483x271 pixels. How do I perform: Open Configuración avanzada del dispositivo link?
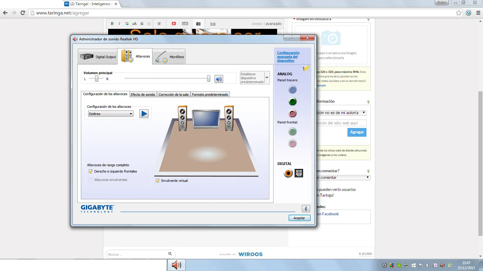(x=288, y=57)
